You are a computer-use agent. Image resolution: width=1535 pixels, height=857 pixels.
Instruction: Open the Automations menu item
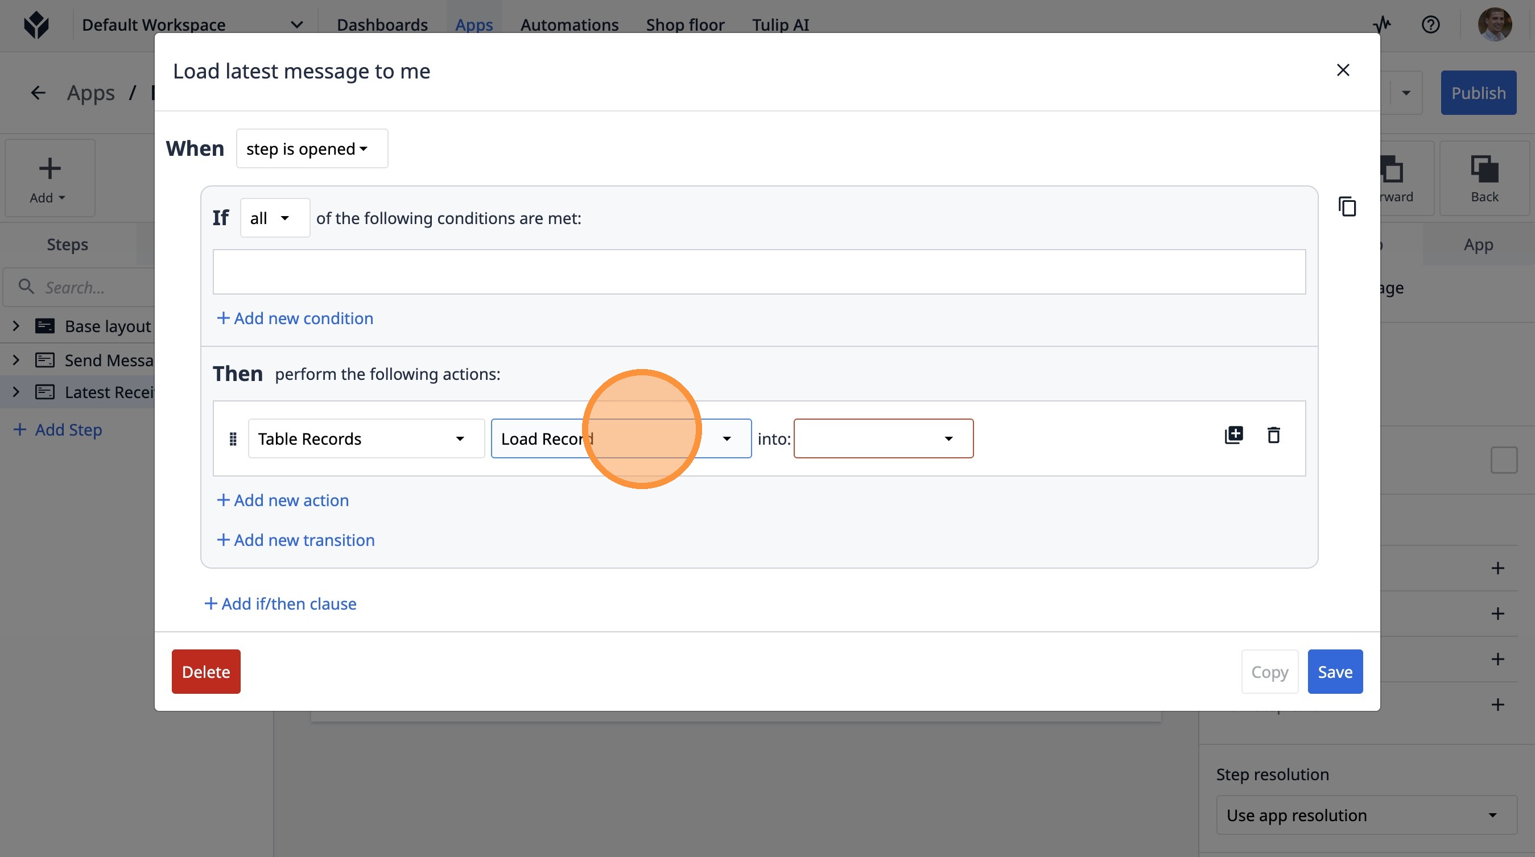click(x=569, y=25)
